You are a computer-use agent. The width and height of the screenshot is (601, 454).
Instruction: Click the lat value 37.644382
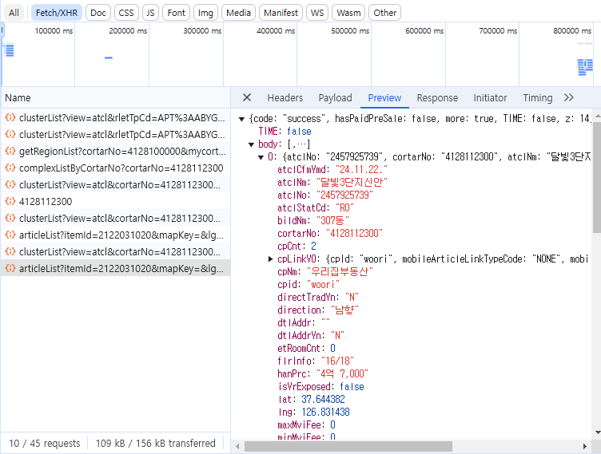(x=323, y=399)
